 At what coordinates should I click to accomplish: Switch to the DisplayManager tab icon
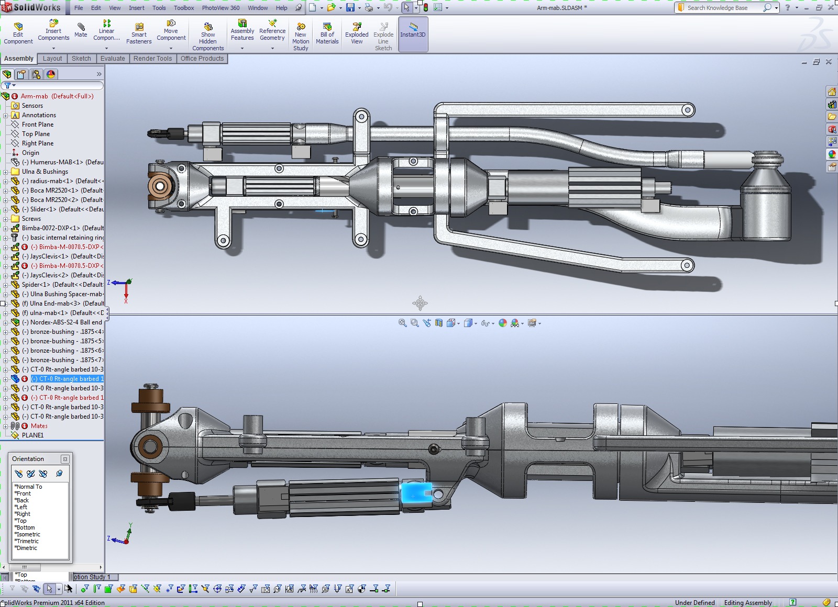[x=51, y=74]
